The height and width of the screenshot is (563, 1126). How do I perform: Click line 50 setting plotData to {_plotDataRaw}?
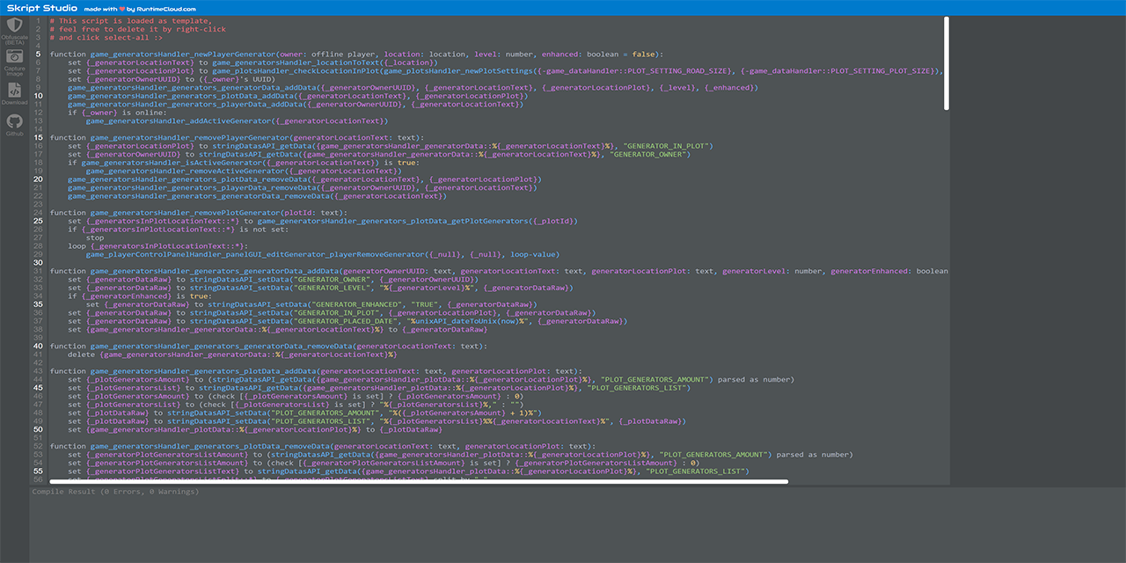(x=254, y=429)
